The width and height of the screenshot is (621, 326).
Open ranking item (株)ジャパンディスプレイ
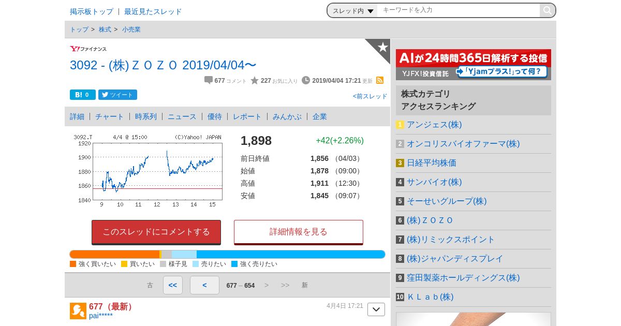tap(455, 259)
